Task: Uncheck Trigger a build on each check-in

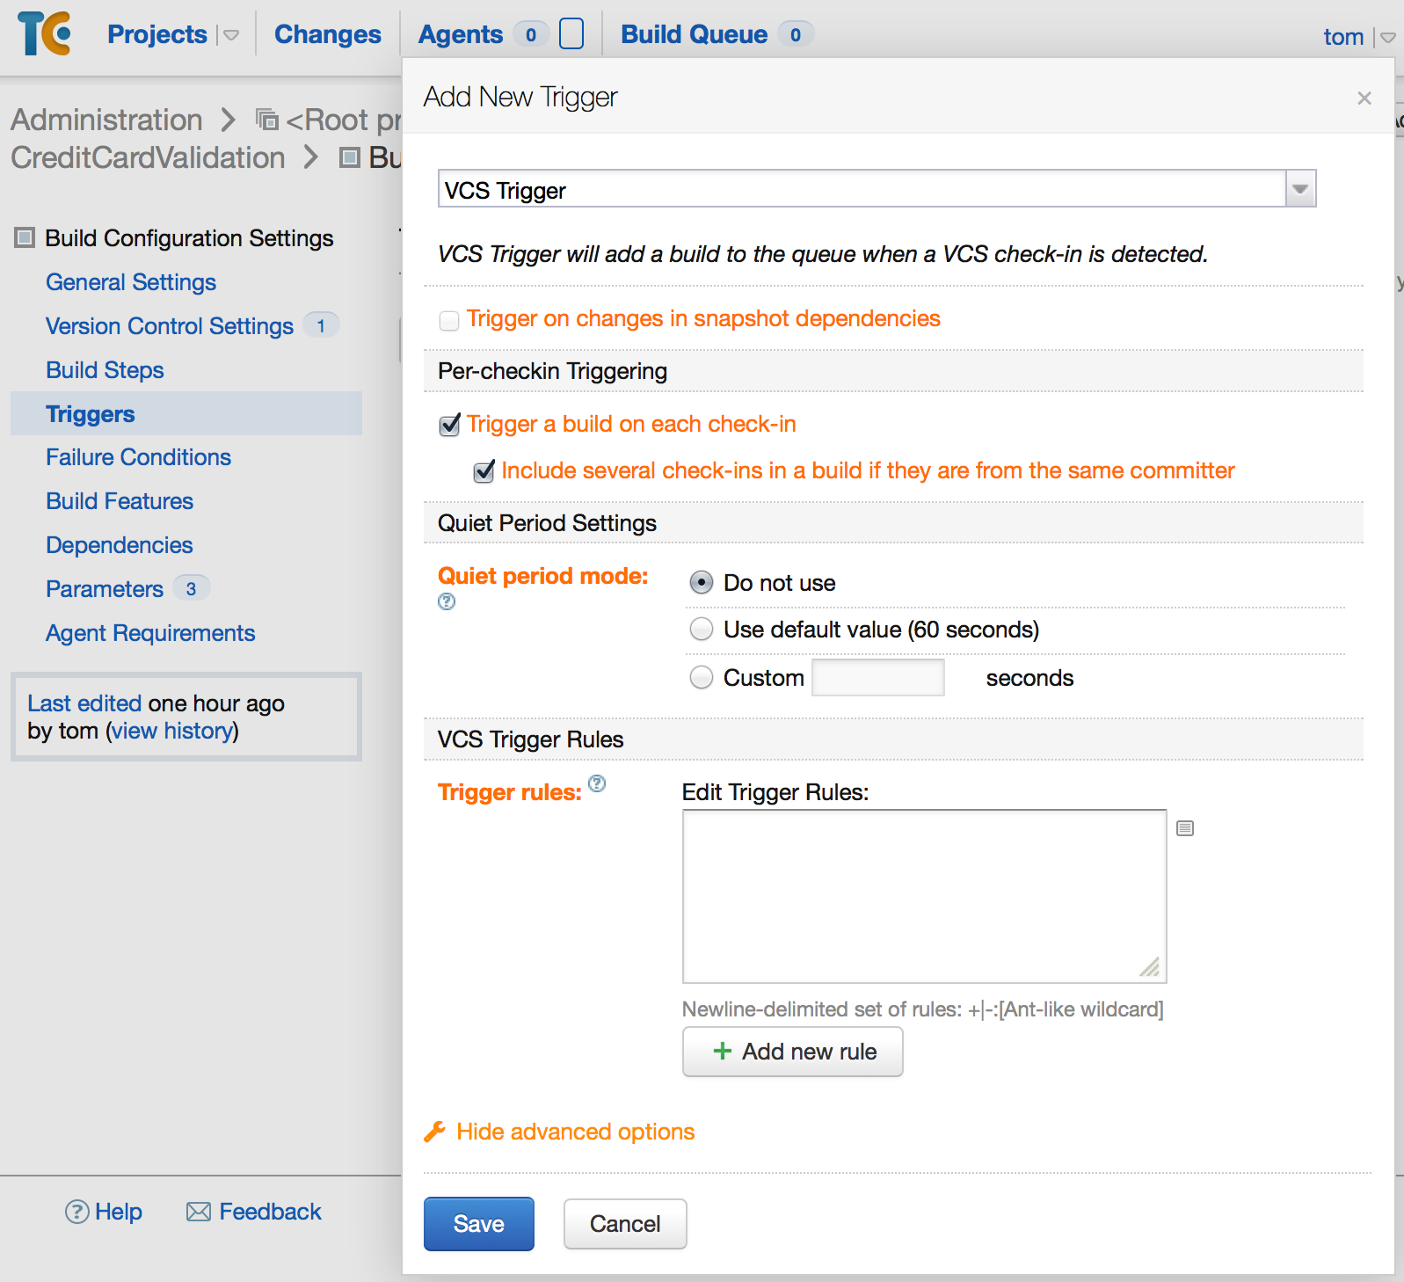Action: click(x=449, y=426)
